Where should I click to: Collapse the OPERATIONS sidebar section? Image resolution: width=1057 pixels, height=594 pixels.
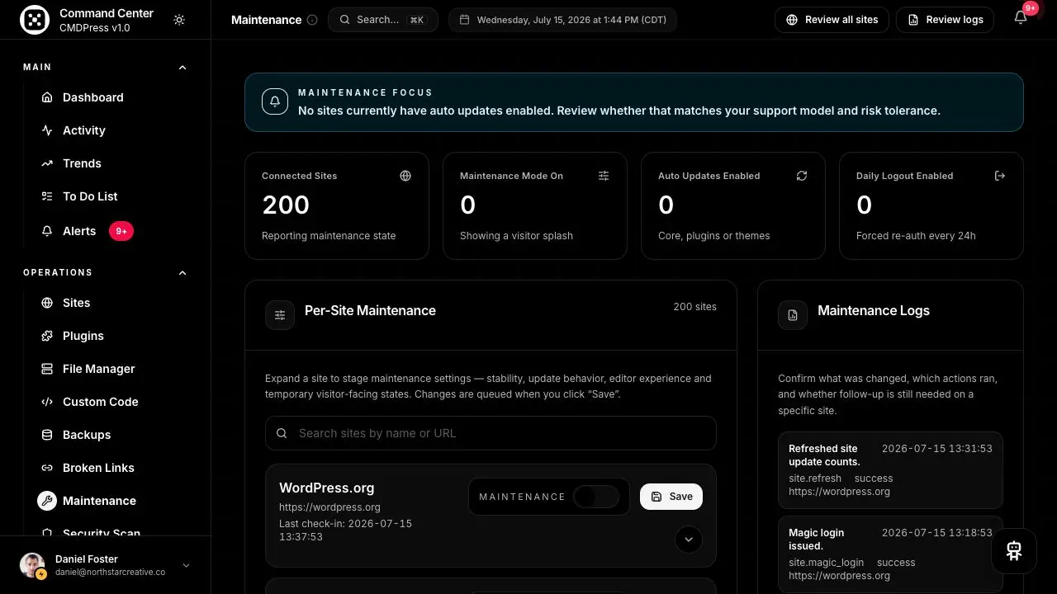(182, 272)
